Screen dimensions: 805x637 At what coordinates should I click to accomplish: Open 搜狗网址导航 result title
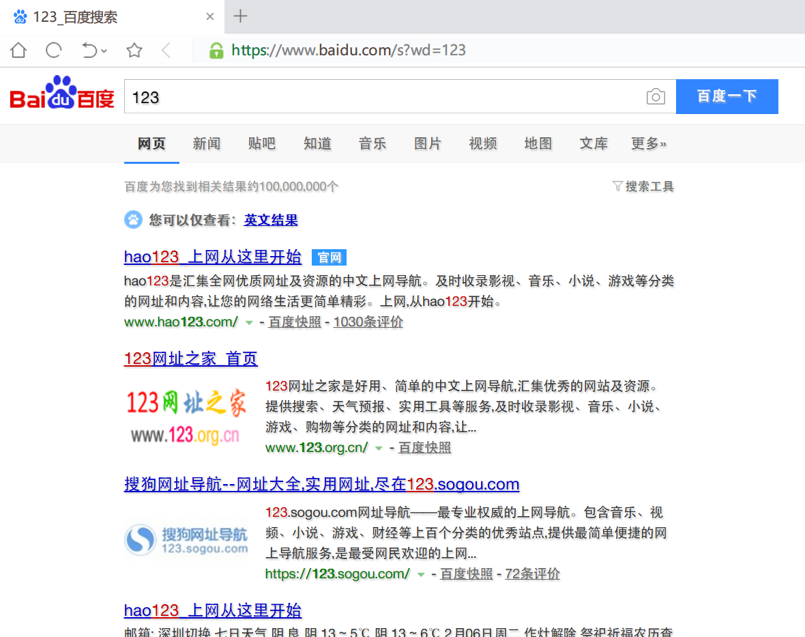click(x=322, y=485)
